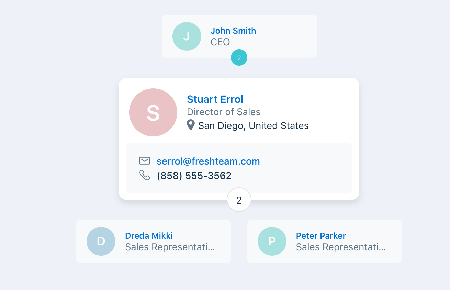Click the serrol@freshteam.com email link

coord(208,161)
